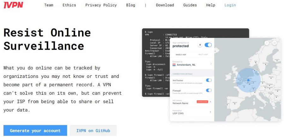The width and height of the screenshot is (284, 137).
Task: Open the settings icon on map
Action: click(275, 43)
